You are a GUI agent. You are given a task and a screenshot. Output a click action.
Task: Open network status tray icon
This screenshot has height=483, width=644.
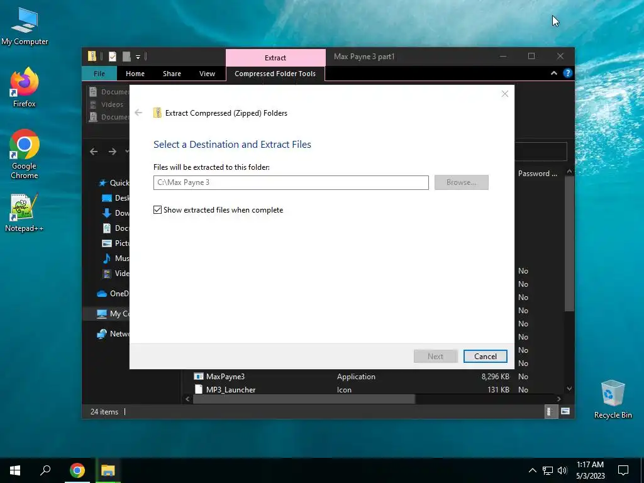[x=548, y=470]
